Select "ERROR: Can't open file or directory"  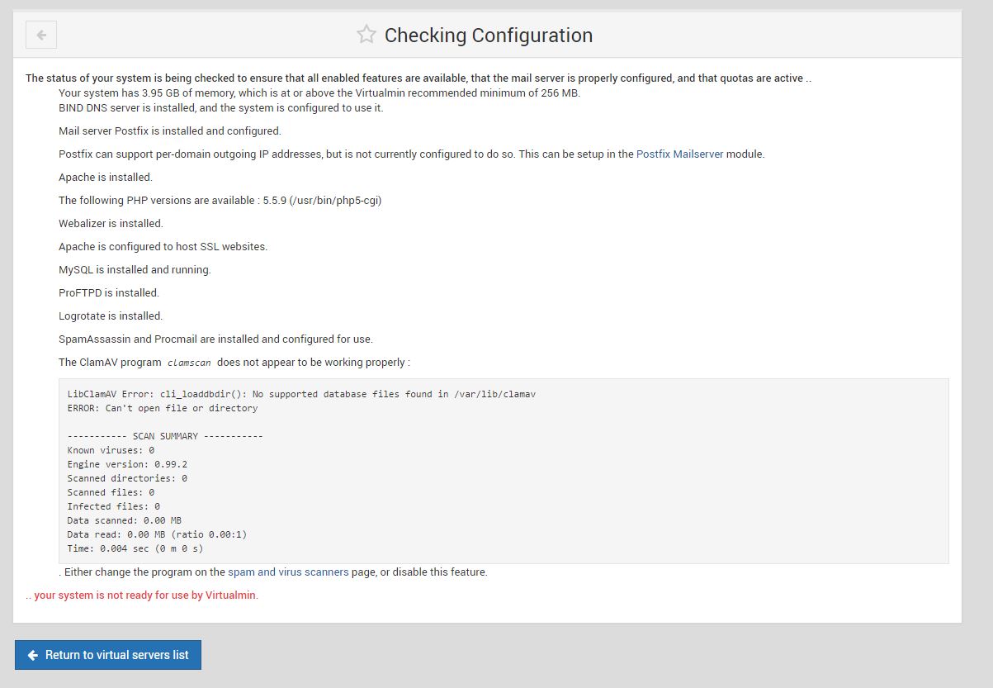(x=163, y=408)
